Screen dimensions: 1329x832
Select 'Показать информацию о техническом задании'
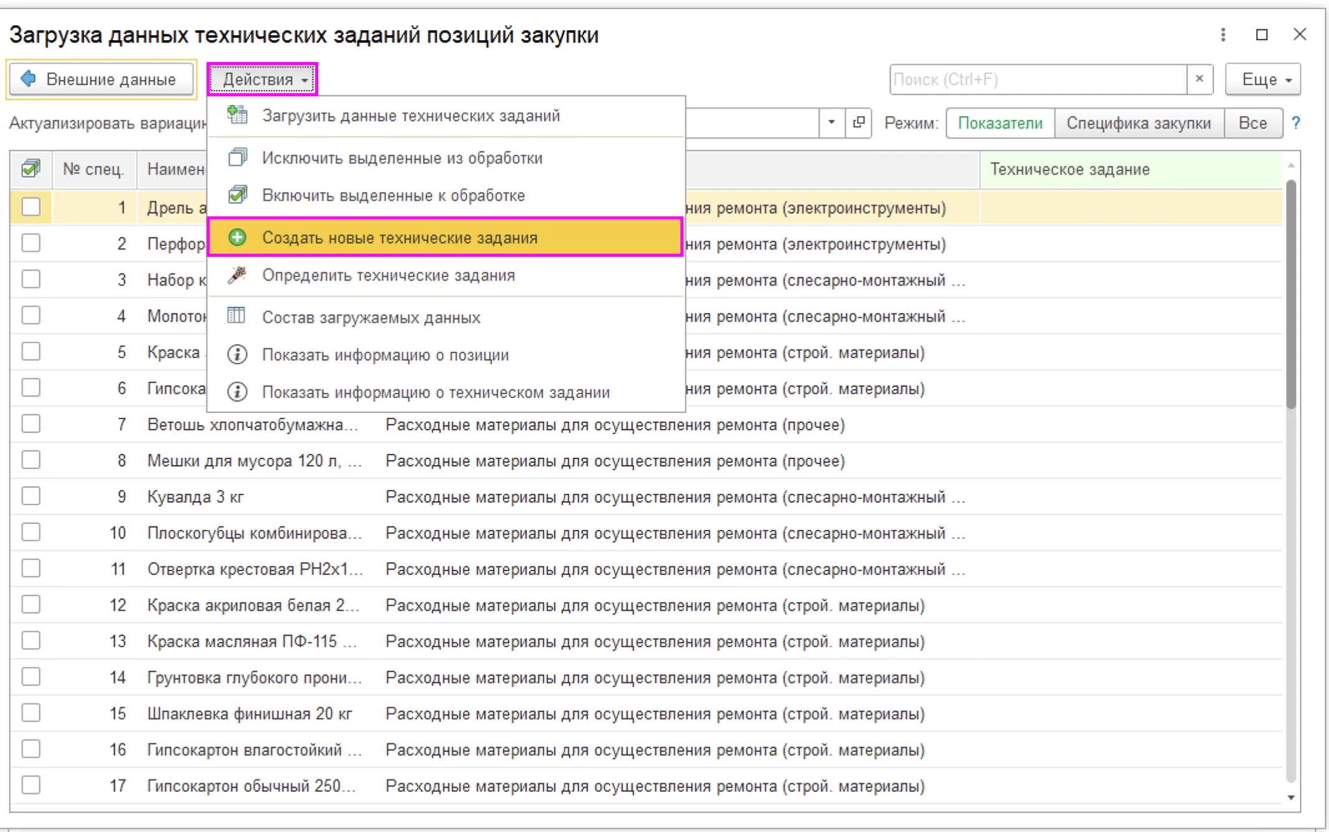(x=446, y=392)
